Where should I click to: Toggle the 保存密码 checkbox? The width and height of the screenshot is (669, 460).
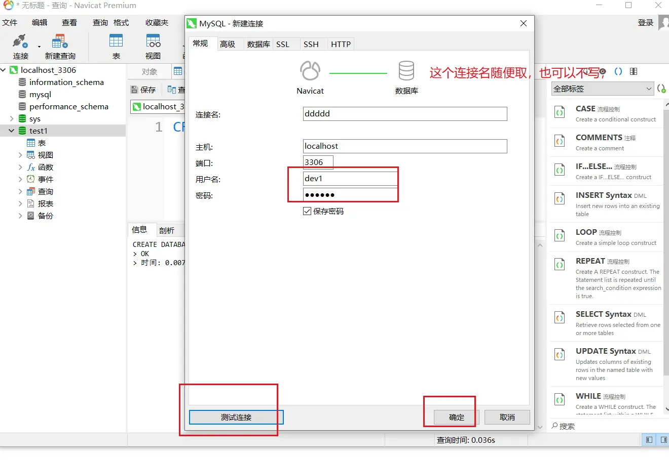tap(307, 211)
